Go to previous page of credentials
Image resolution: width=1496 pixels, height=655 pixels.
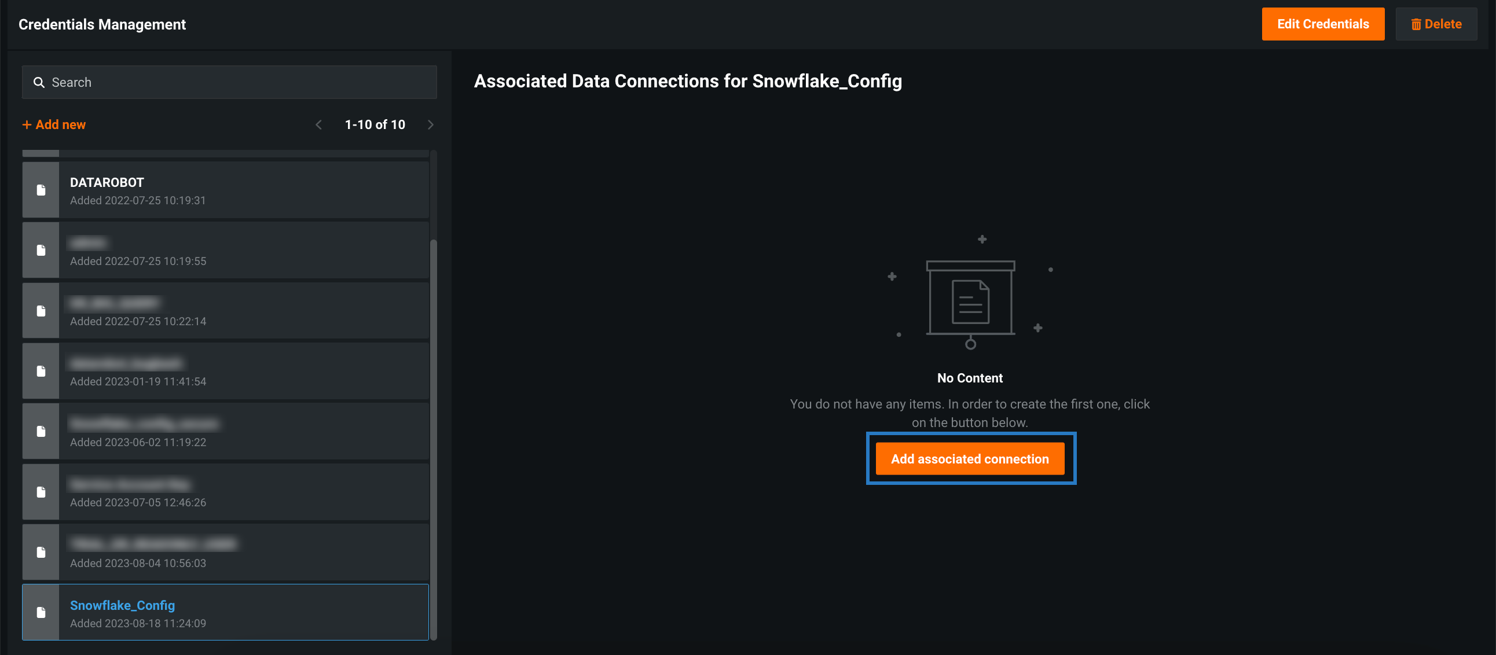(x=318, y=125)
